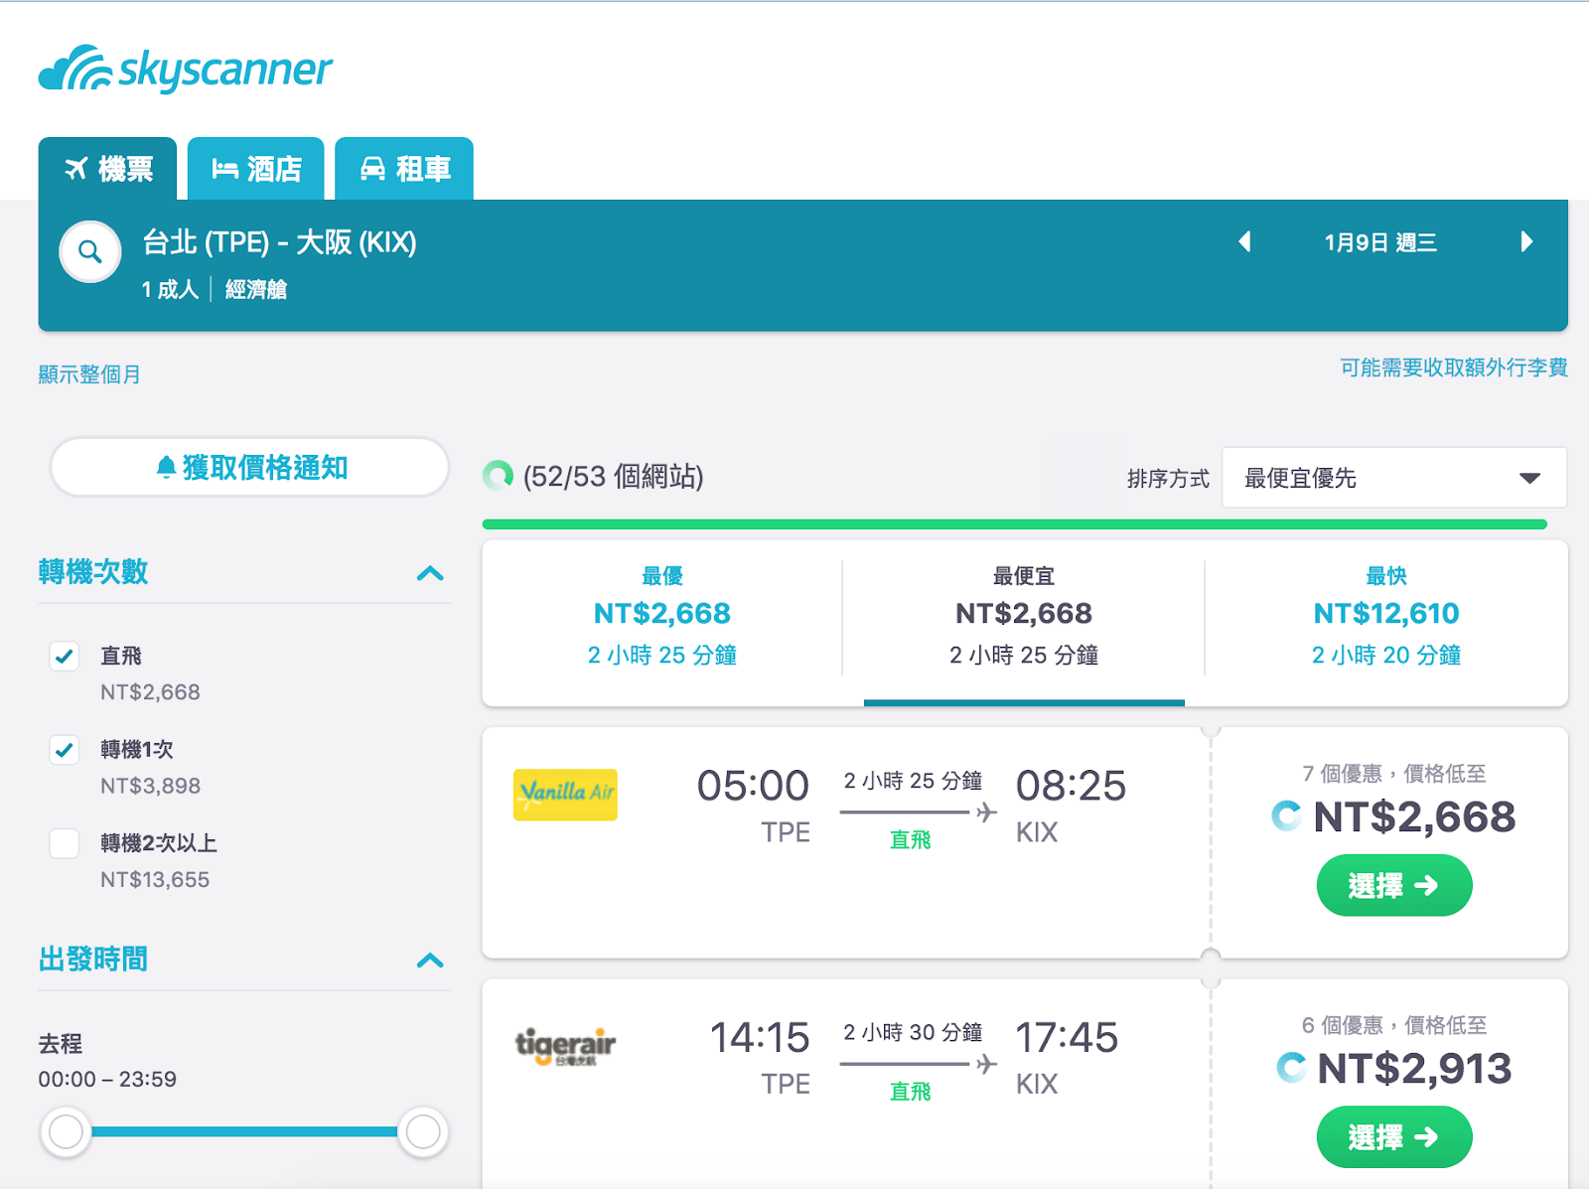Go to next date with right arrow

(x=1526, y=241)
